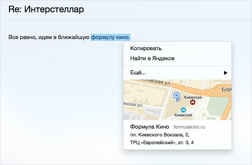
Task: Click the Киевская label under blue metro icon
Action: tap(183, 115)
